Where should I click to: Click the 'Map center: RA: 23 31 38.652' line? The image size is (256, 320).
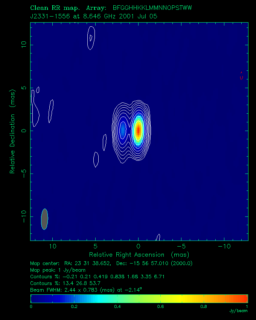click(x=111, y=264)
